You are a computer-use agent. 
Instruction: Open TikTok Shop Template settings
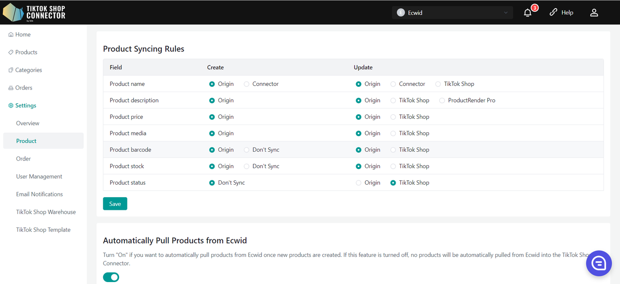(43, 230)
